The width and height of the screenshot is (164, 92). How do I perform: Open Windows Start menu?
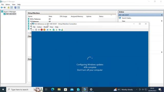3,89
